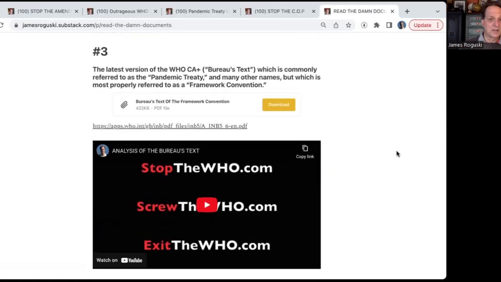Expand the tab search chevron
Image resolution: width=501 pixels, height=282 pixels.
pos(438,11)
